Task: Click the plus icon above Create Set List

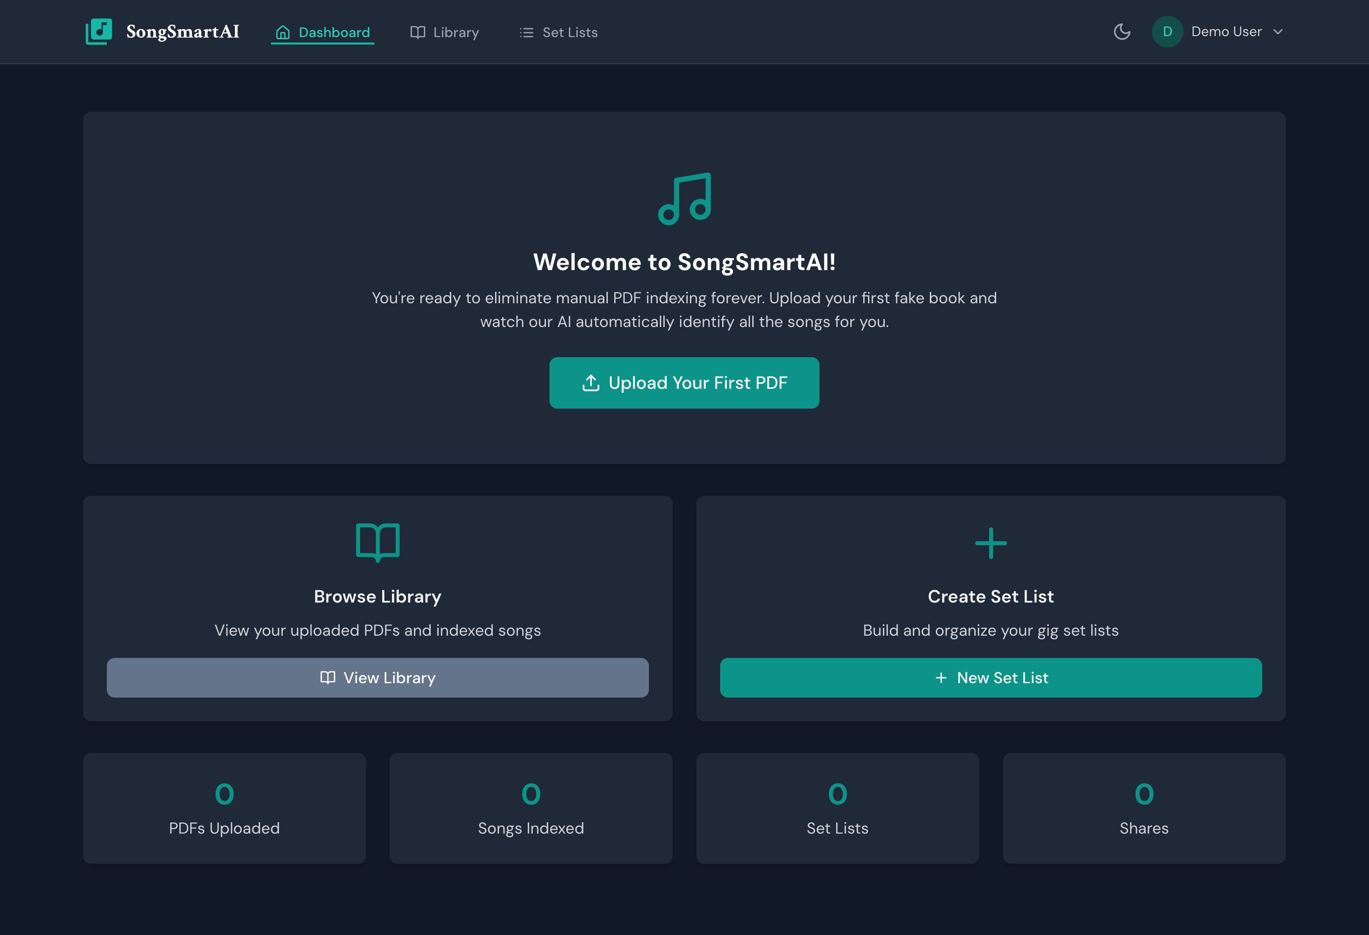Action: [x=990, y=543]
